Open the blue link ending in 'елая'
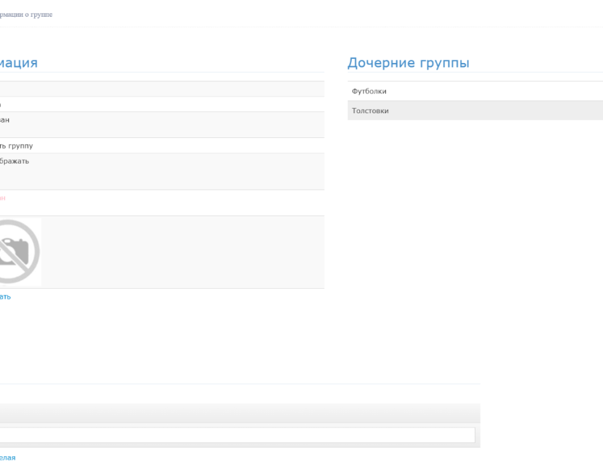Screen dimensions: 603x469 pos(7,458)
